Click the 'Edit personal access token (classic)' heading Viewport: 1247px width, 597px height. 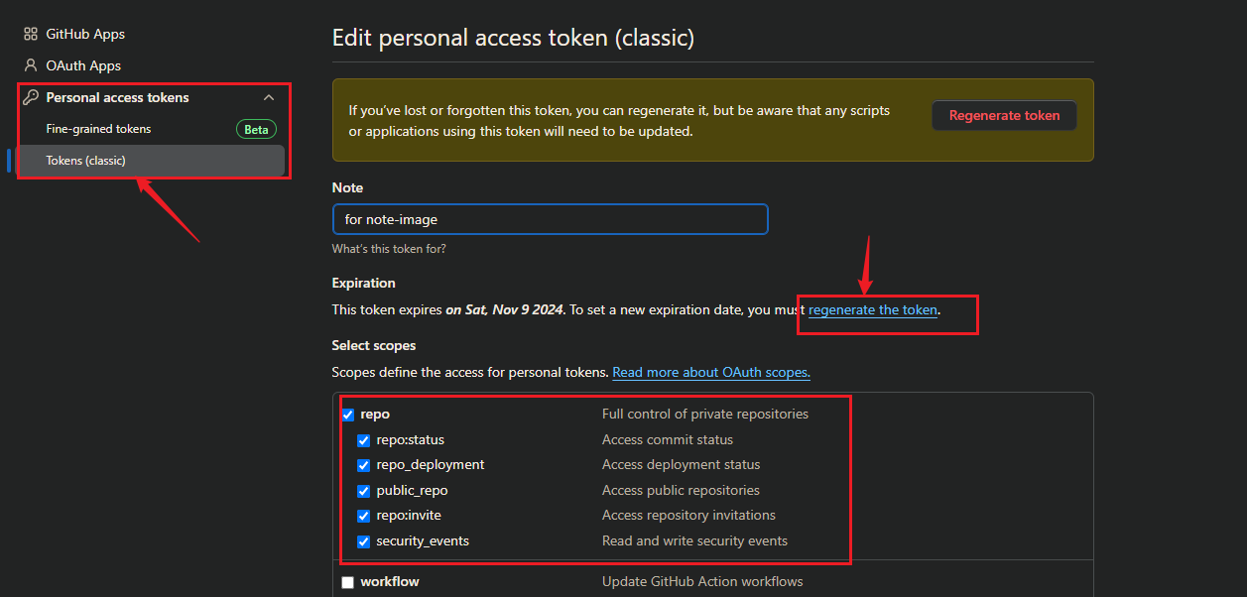pyautogui.click(x=513, y=38)
